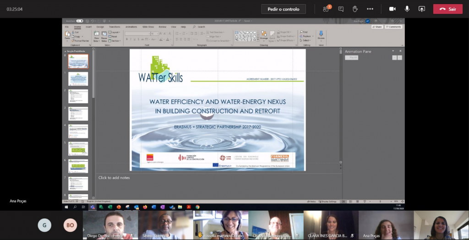Collapse the ribbon chevron
Viewport: 469px width, 240px height.
402,45
